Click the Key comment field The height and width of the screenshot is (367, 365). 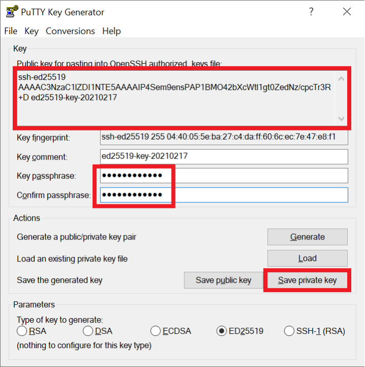224,156
